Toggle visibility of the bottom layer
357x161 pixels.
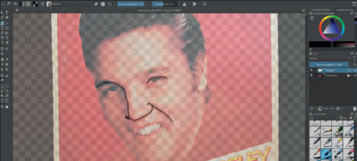[x=312, y=75]
